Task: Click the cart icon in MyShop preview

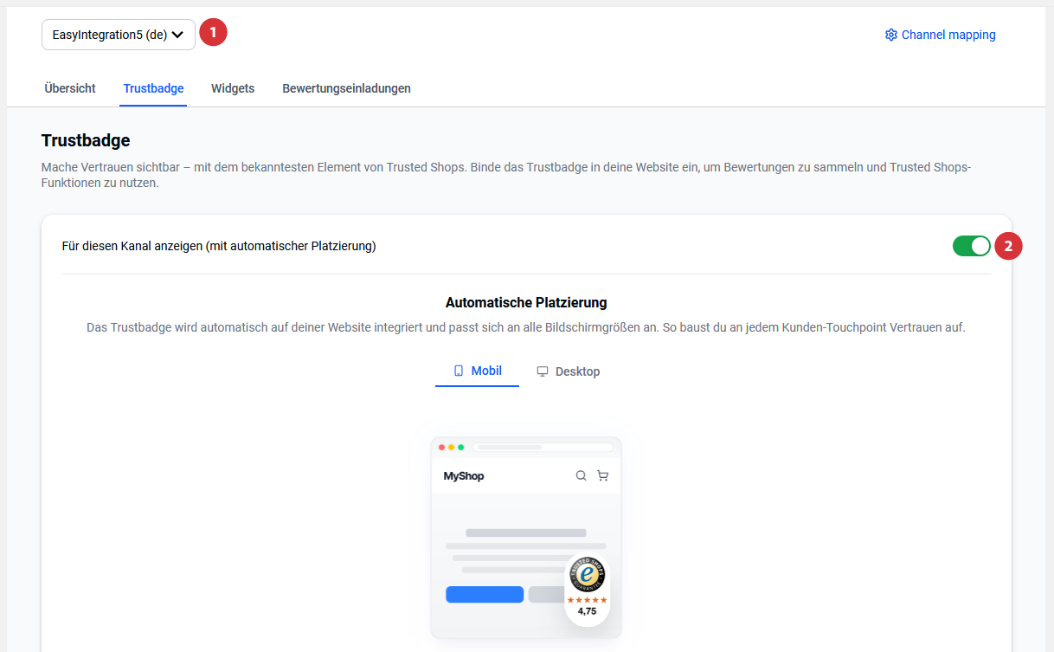Action: (602, 475)
